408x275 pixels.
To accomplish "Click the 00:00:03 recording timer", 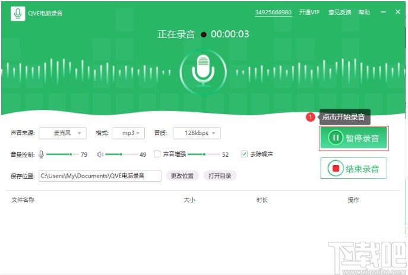I will click(x=230, y=34).
